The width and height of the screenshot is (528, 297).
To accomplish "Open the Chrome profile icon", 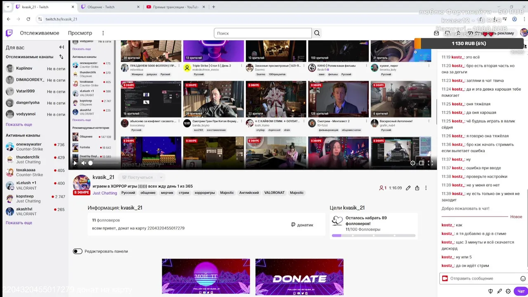I will point(514,19).
